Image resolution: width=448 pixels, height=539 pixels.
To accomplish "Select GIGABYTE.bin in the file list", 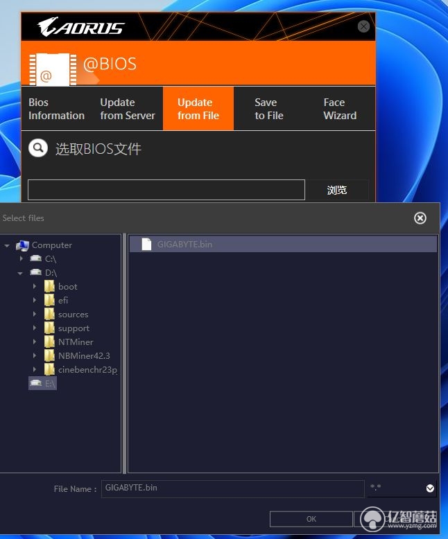I will [283, 244].
